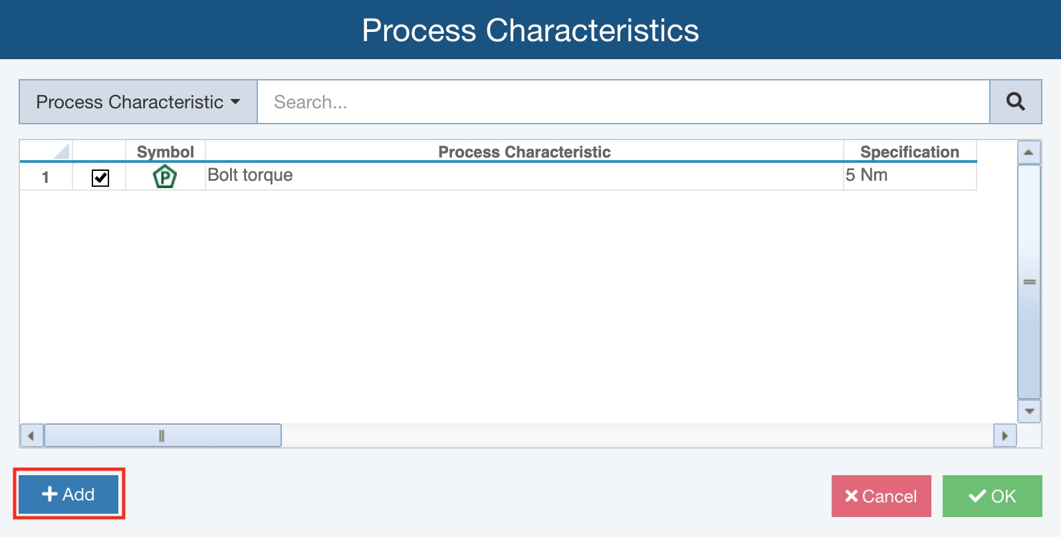Click the scroll down arrow icon
Image resolution: width=1061 pixels, height=537 pixels.
tap(1028, 411)
